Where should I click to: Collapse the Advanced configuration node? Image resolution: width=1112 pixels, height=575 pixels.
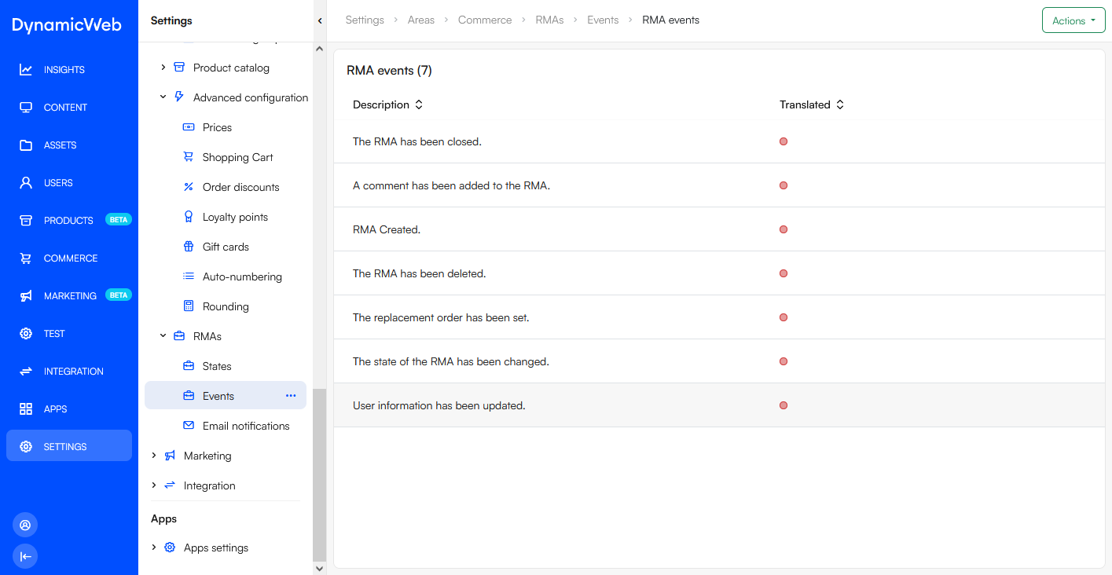pos(163,97)
